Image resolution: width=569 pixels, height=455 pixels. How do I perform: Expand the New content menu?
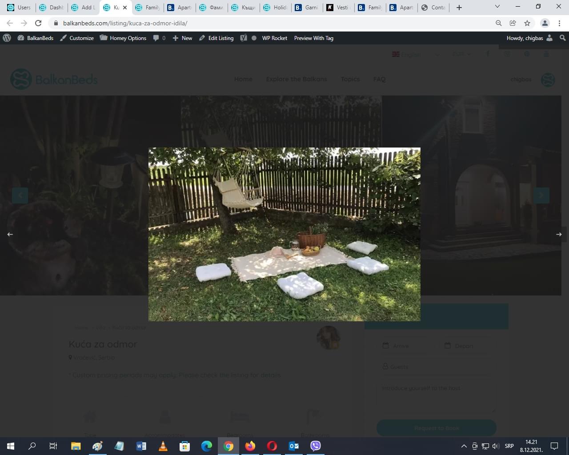pos(182,38)
